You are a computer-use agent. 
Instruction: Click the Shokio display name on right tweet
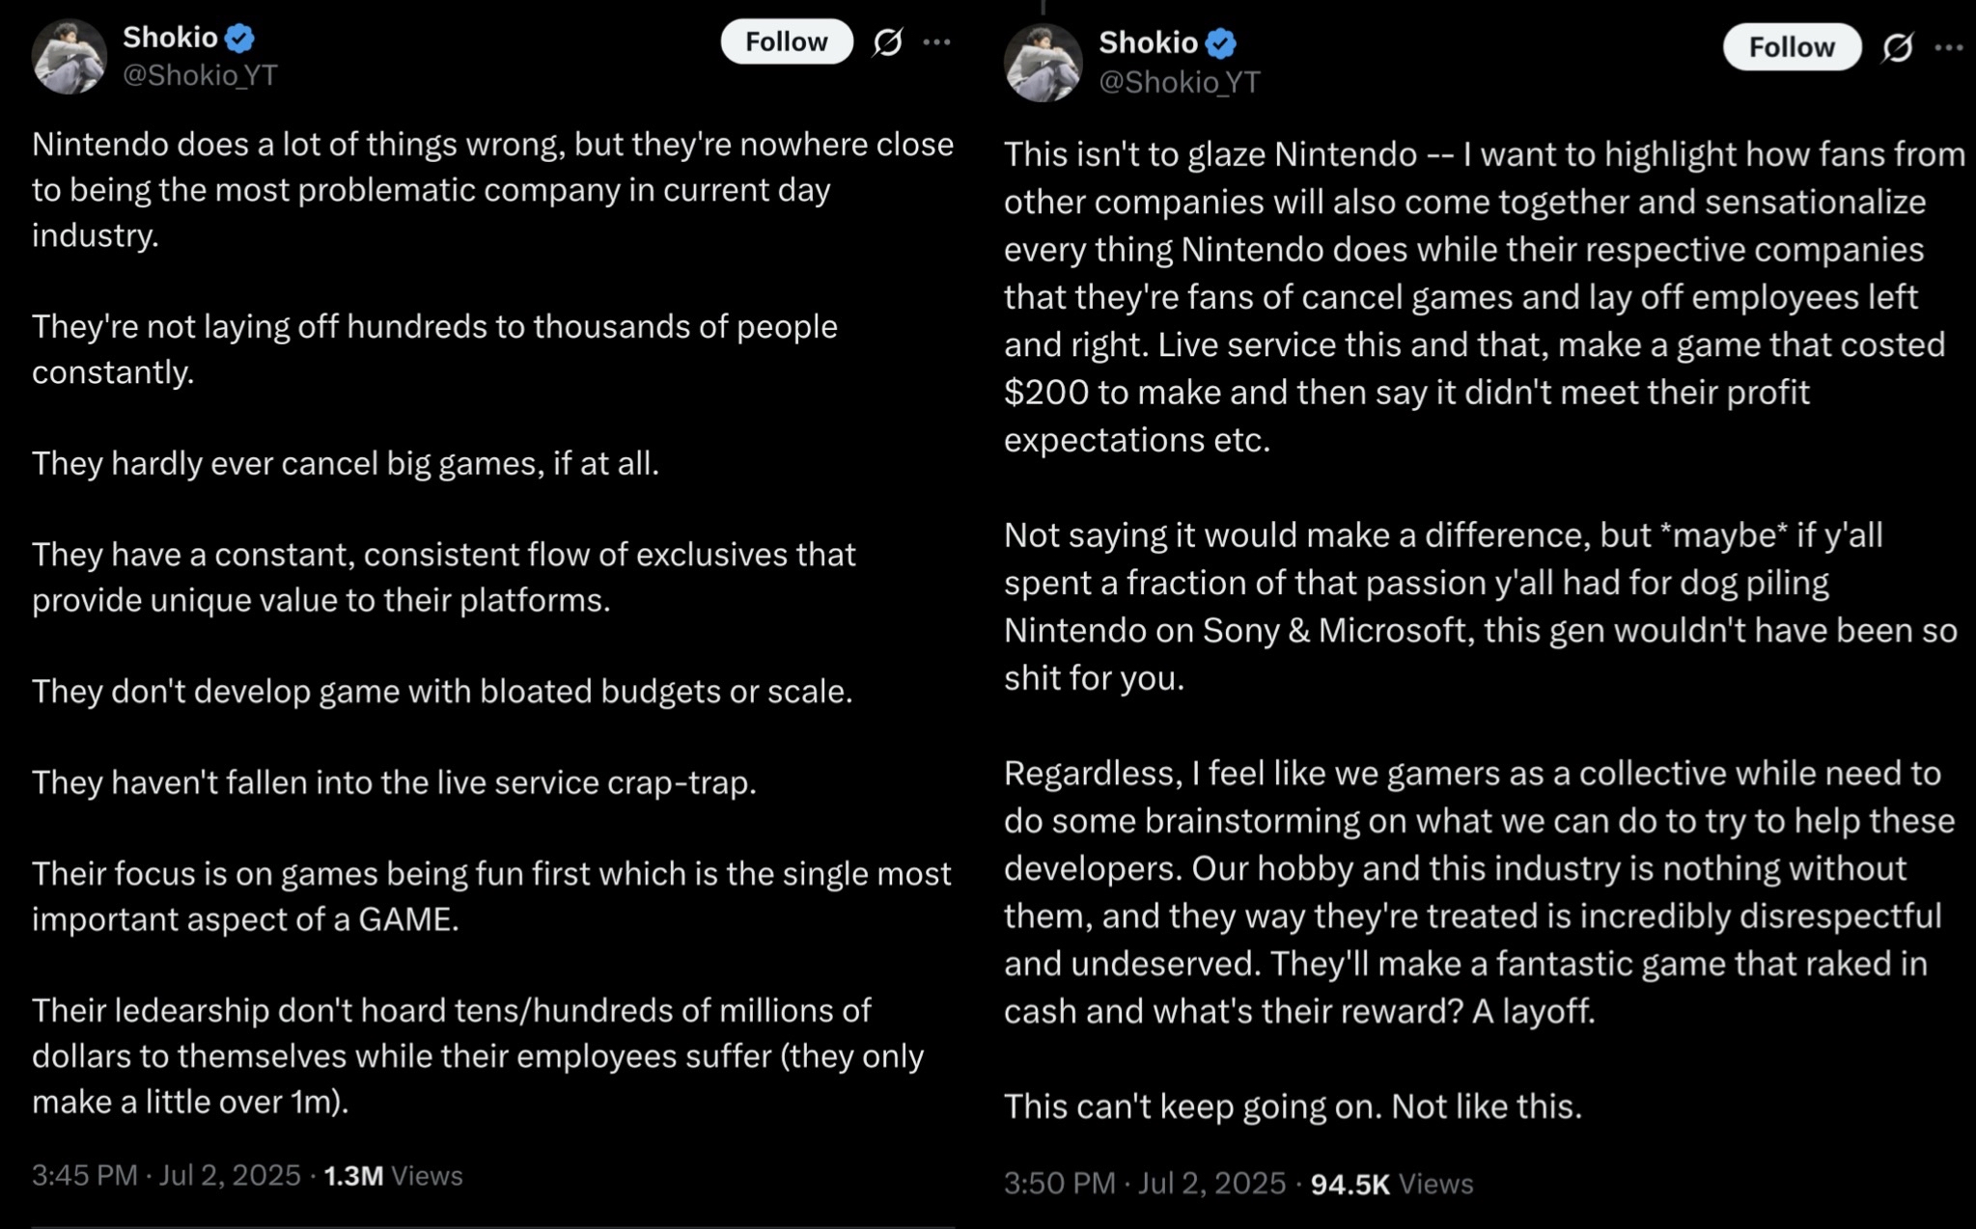[1148, 43]
